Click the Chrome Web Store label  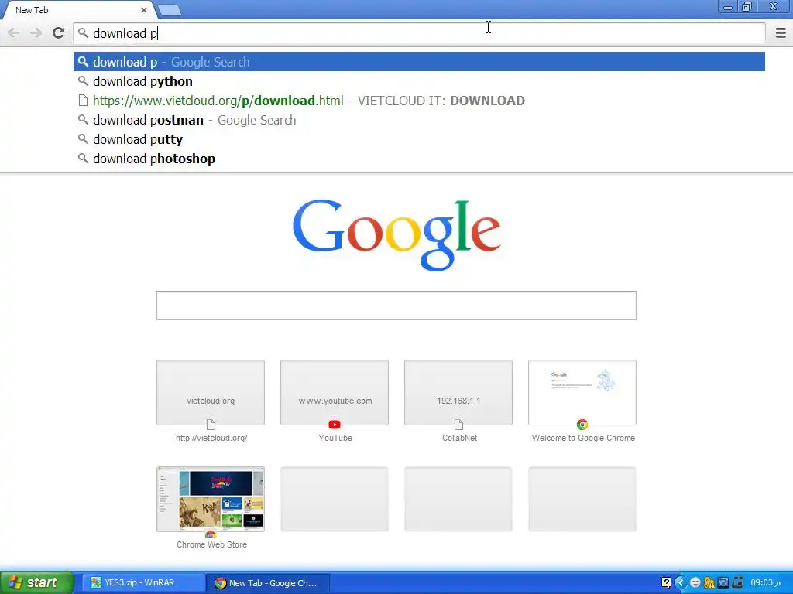tap(211, 544)
